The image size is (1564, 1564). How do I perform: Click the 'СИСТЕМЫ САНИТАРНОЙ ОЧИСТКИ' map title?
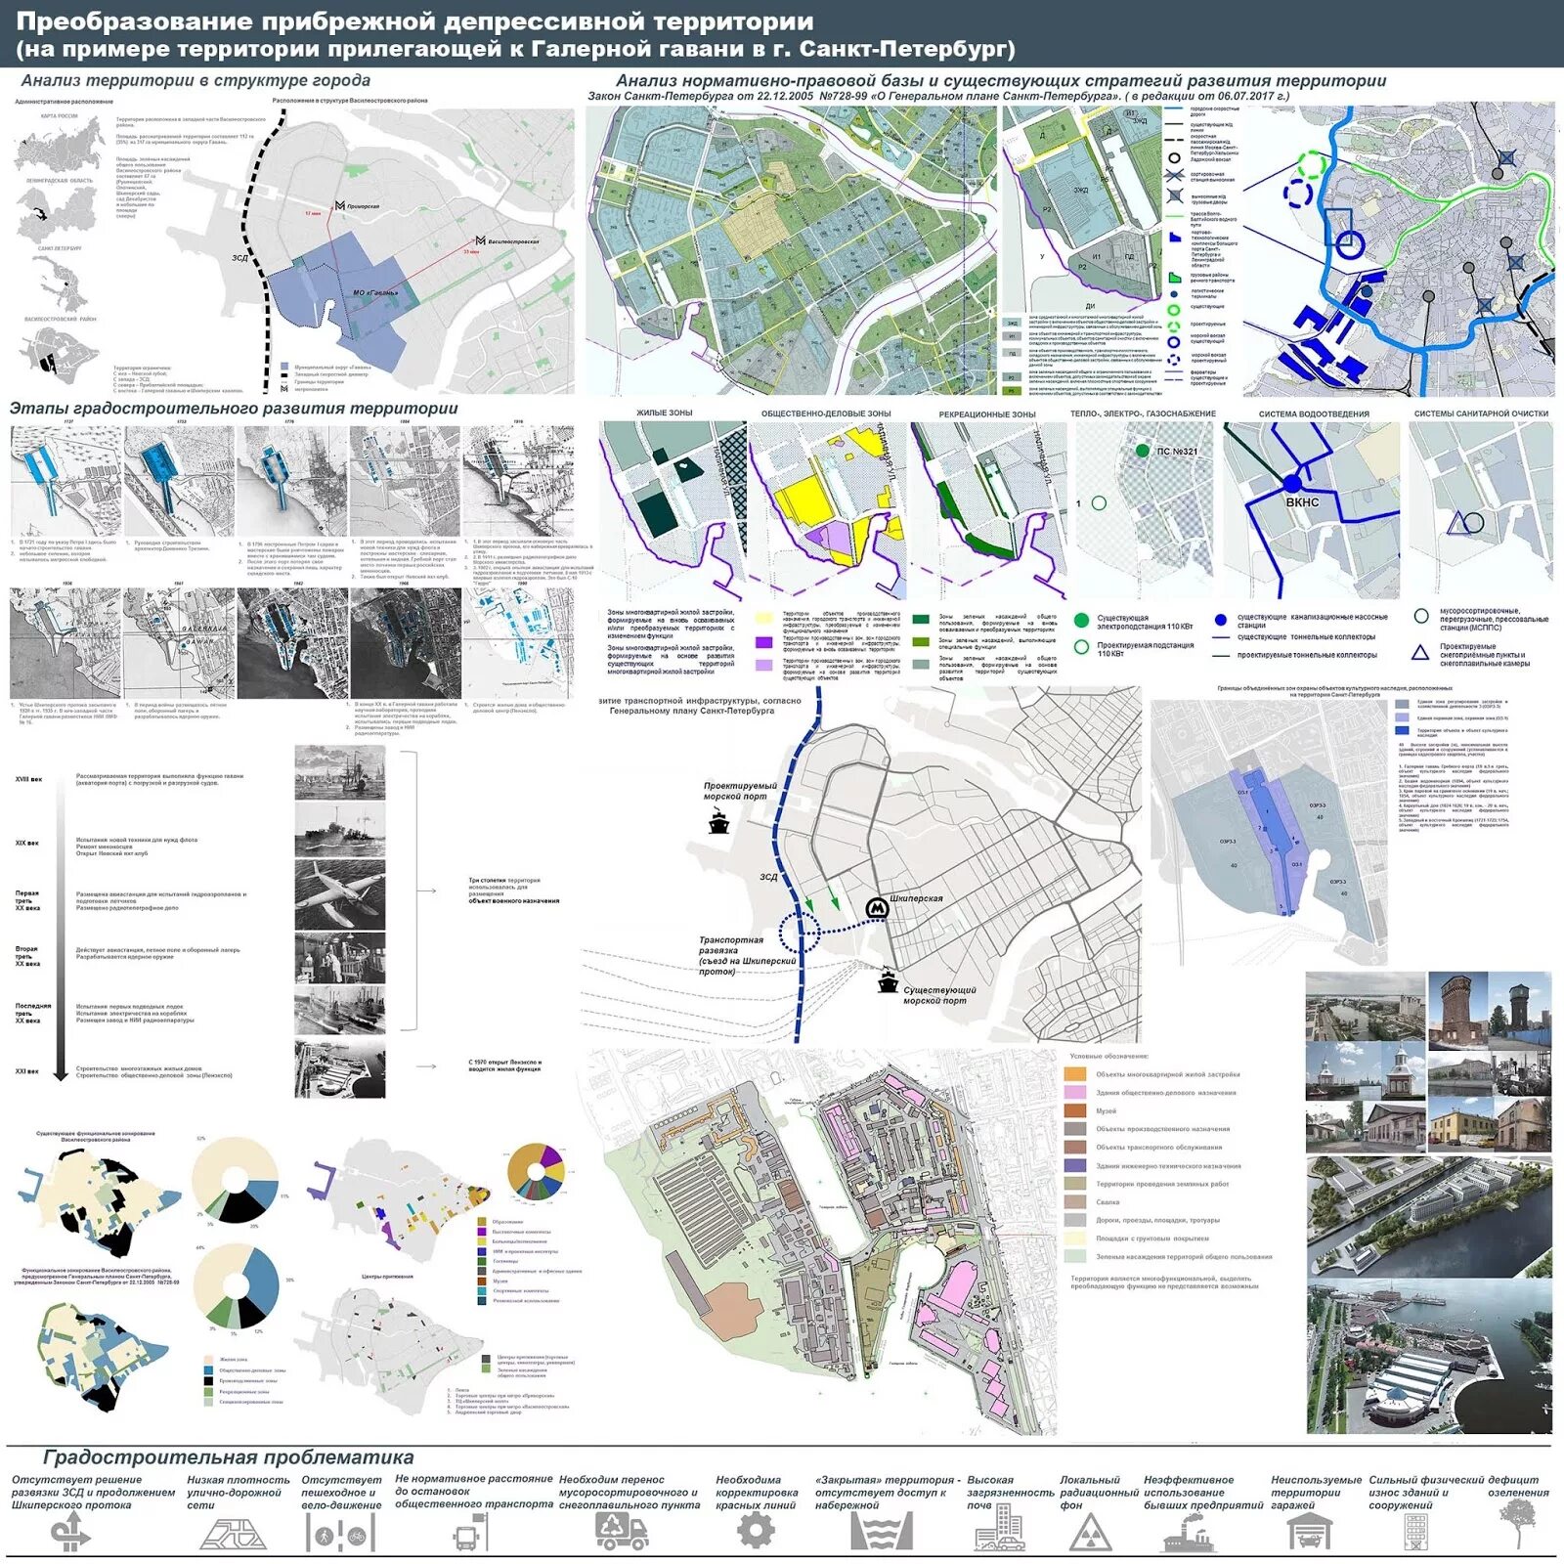coord(1481,413)
